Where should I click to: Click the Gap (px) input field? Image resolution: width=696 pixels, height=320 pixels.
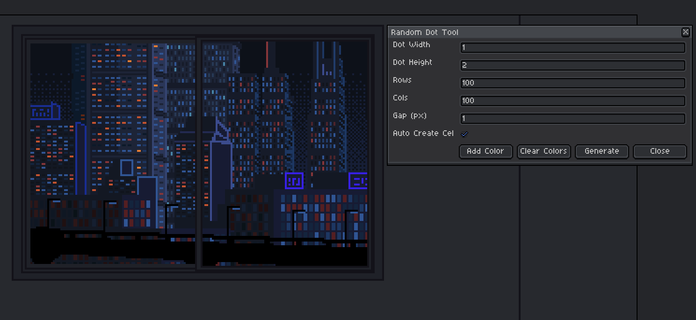coord(573,119)
